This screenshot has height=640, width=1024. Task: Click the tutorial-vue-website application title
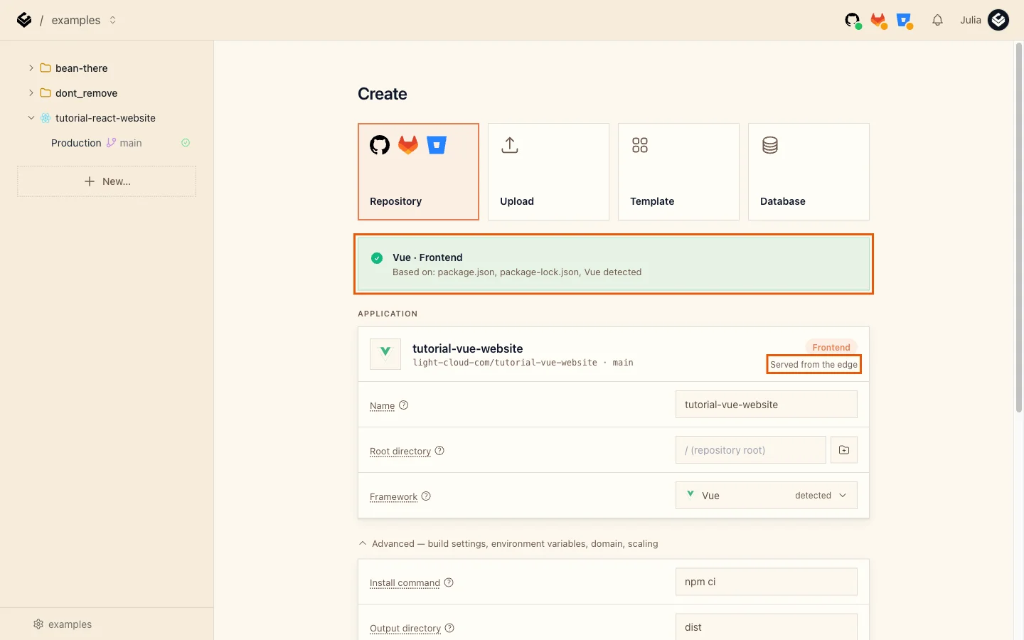tap(468, 348)
